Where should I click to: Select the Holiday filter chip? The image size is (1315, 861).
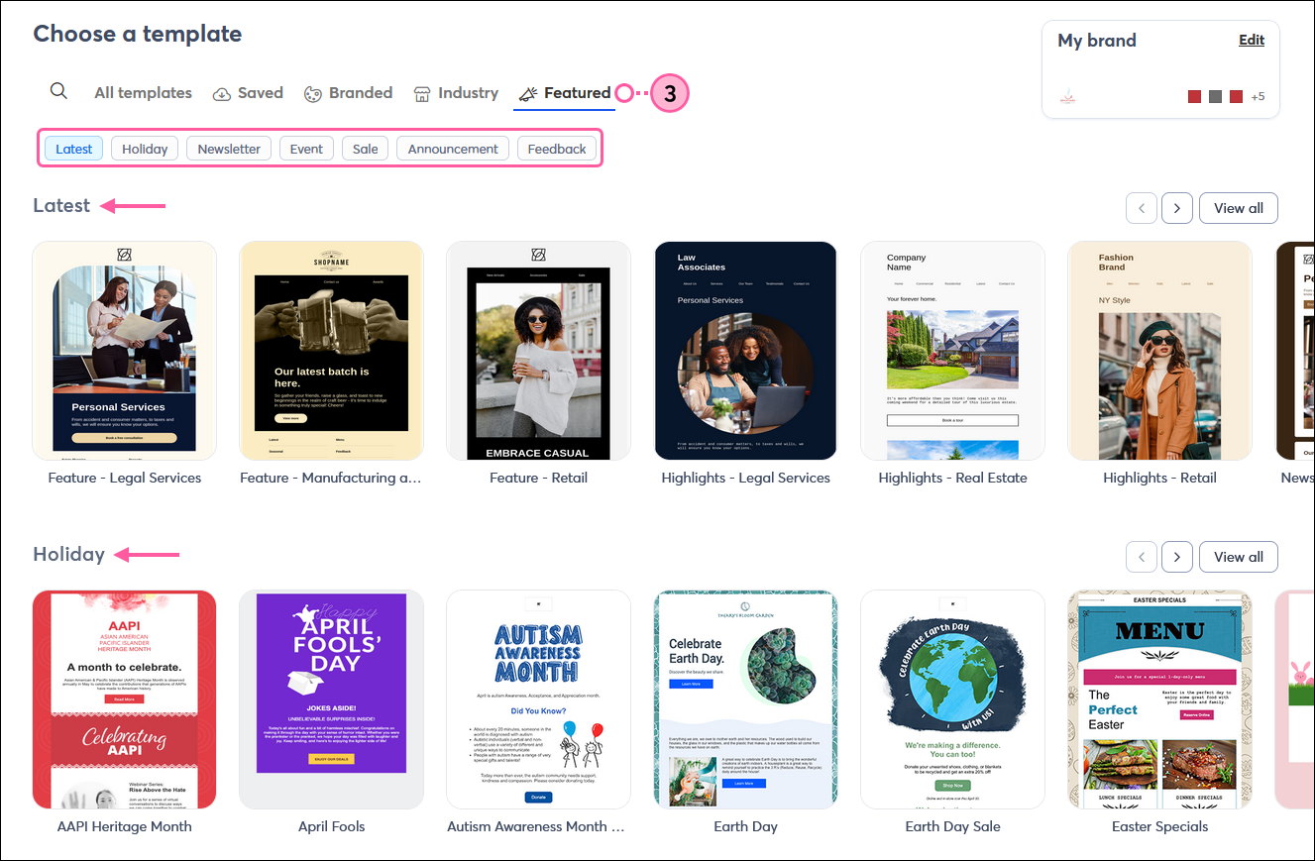[x=145, y=149]
